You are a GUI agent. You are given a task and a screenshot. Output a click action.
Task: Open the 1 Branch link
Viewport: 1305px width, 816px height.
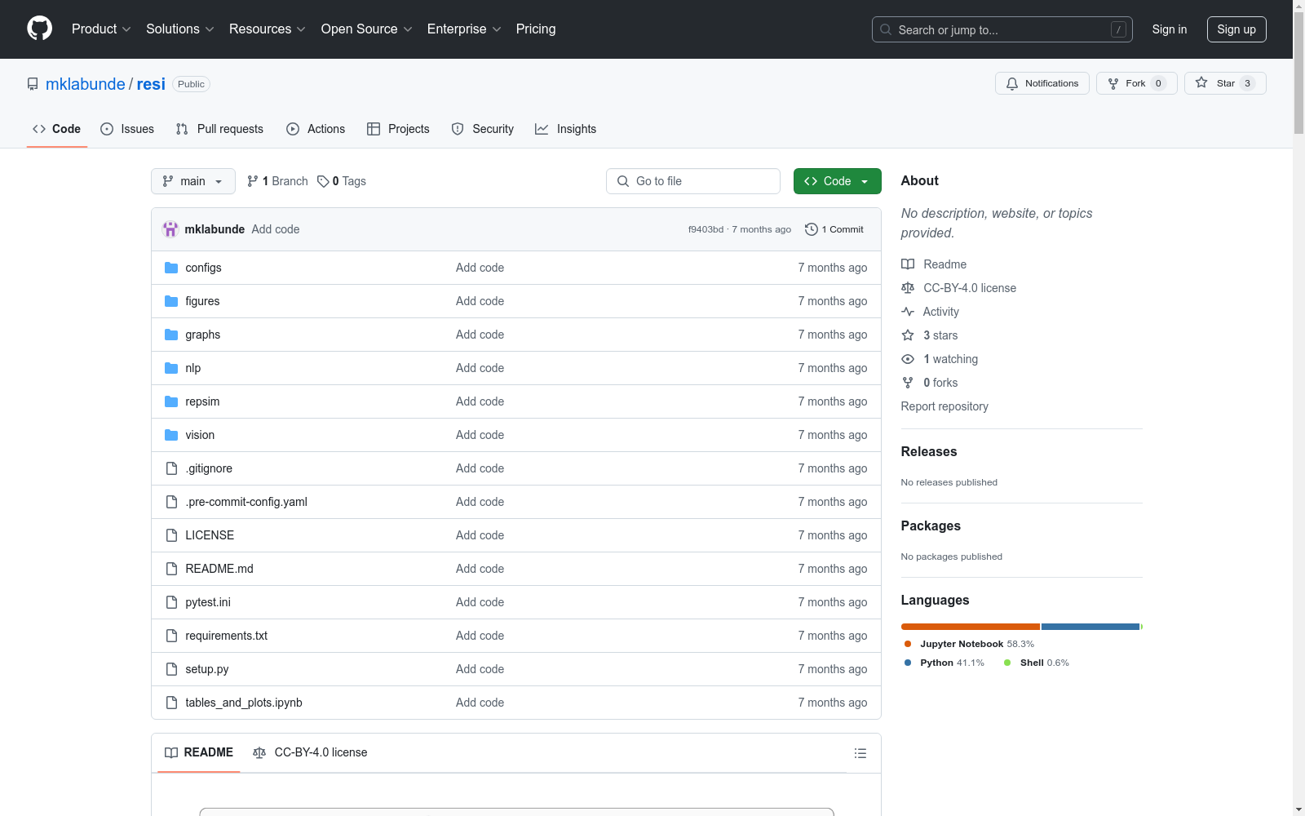277,181
